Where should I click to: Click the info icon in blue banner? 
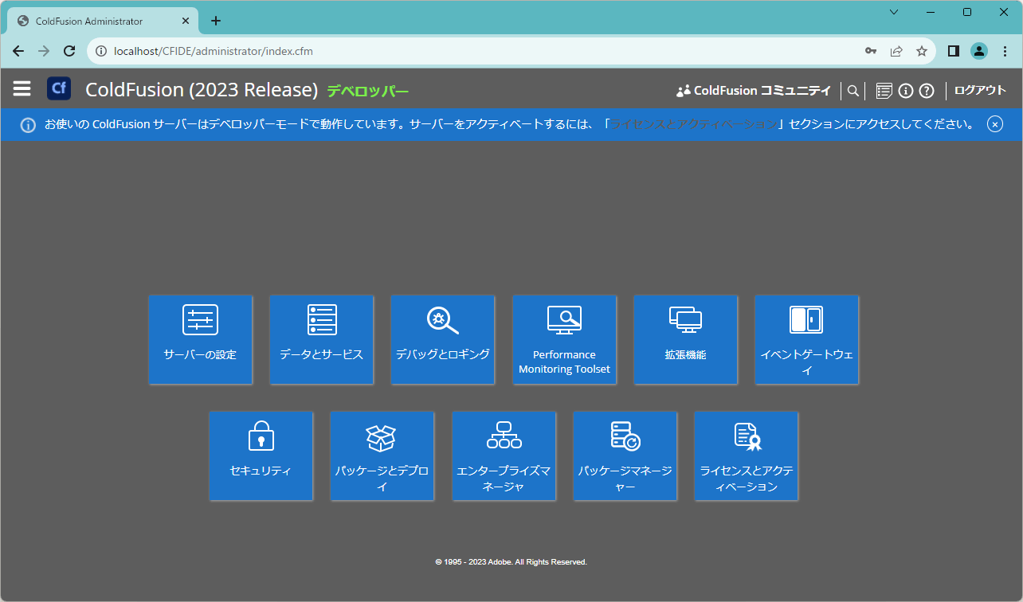click(28, 125)
